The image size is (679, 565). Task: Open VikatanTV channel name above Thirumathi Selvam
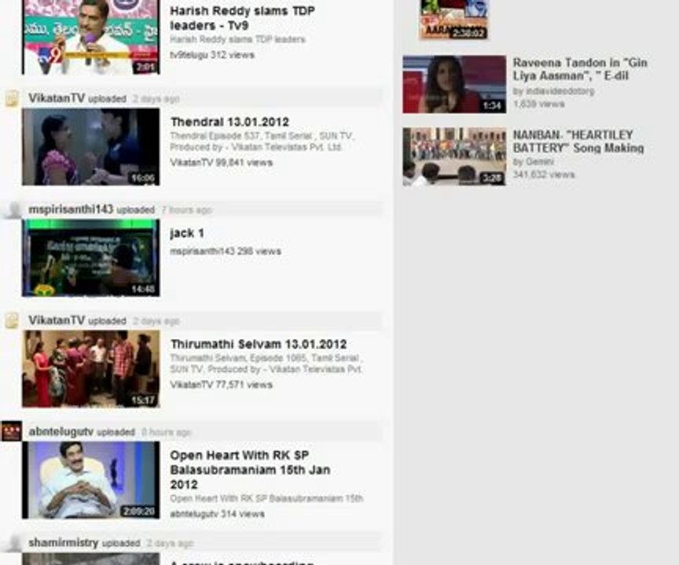pyautogui.click(x=57, y=321)
